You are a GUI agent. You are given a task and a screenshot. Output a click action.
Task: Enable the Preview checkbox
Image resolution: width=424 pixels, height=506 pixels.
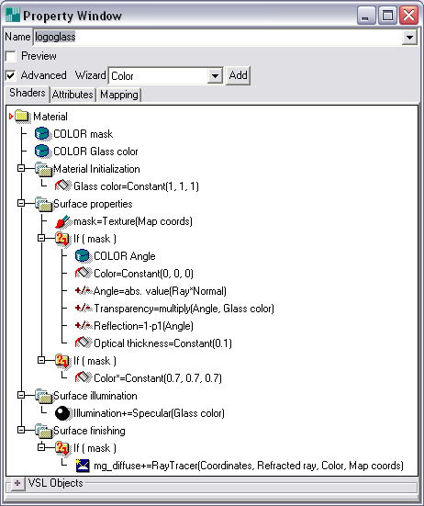pyautogui.click(x=11, y=56)
